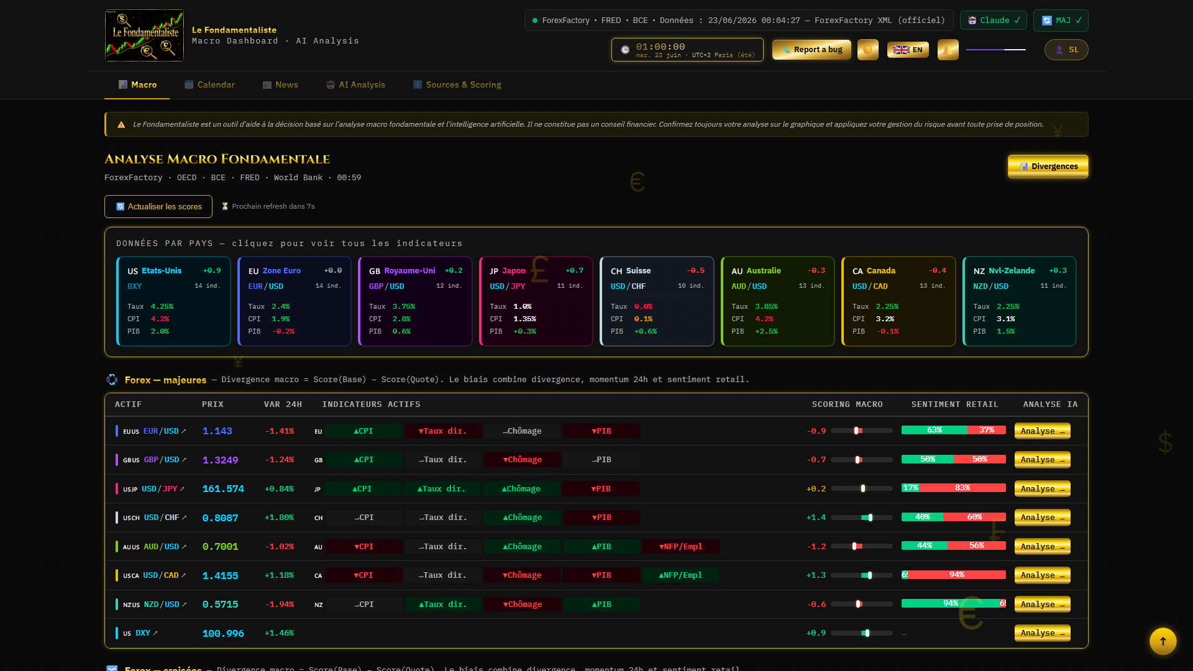The image size is (1193, 671).
Task: Expand the Japon country card indicators
Action: 536,301
